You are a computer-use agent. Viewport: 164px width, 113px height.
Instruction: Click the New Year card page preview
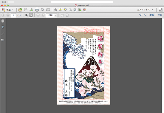[83, 65]
